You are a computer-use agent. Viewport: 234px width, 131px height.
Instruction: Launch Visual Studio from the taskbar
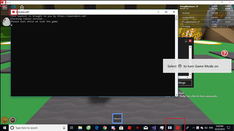(154, 128)
